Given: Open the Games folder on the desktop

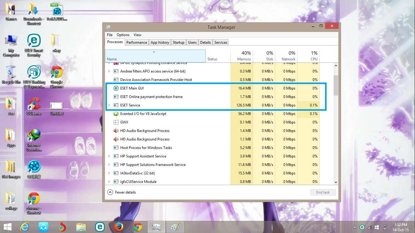Looking at the screenshot, I should tap(11, 11).
